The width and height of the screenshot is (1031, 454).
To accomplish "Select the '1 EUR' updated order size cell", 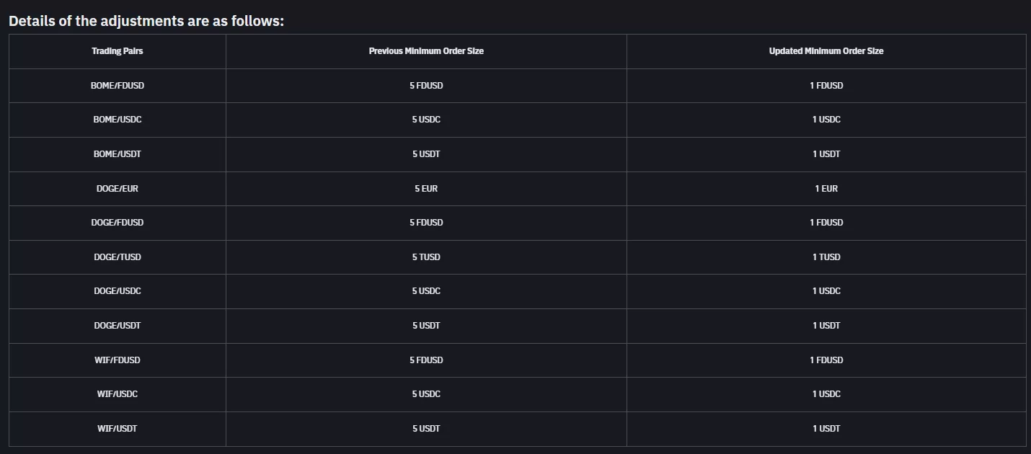I will point(826,189).
